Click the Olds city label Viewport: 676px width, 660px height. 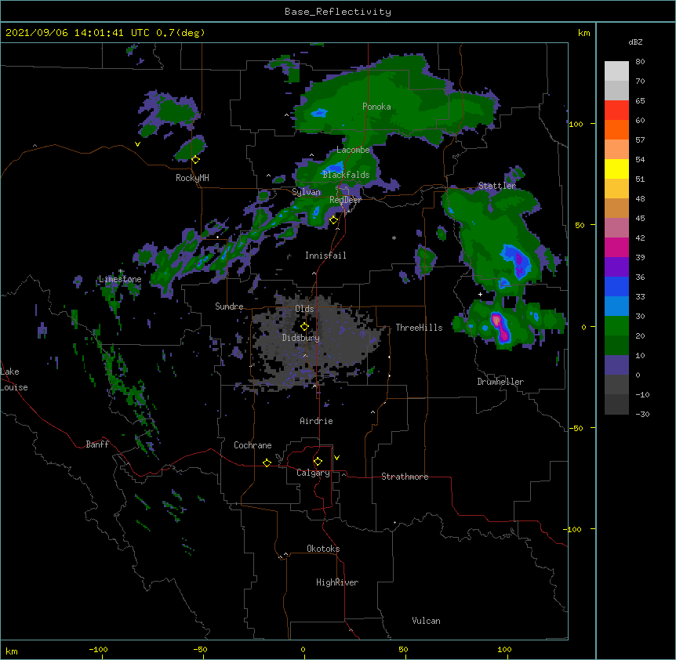(304, 309)
